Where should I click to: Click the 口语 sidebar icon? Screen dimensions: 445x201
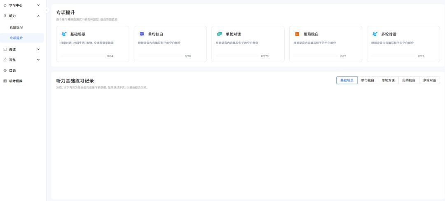(x=5, y=70)
